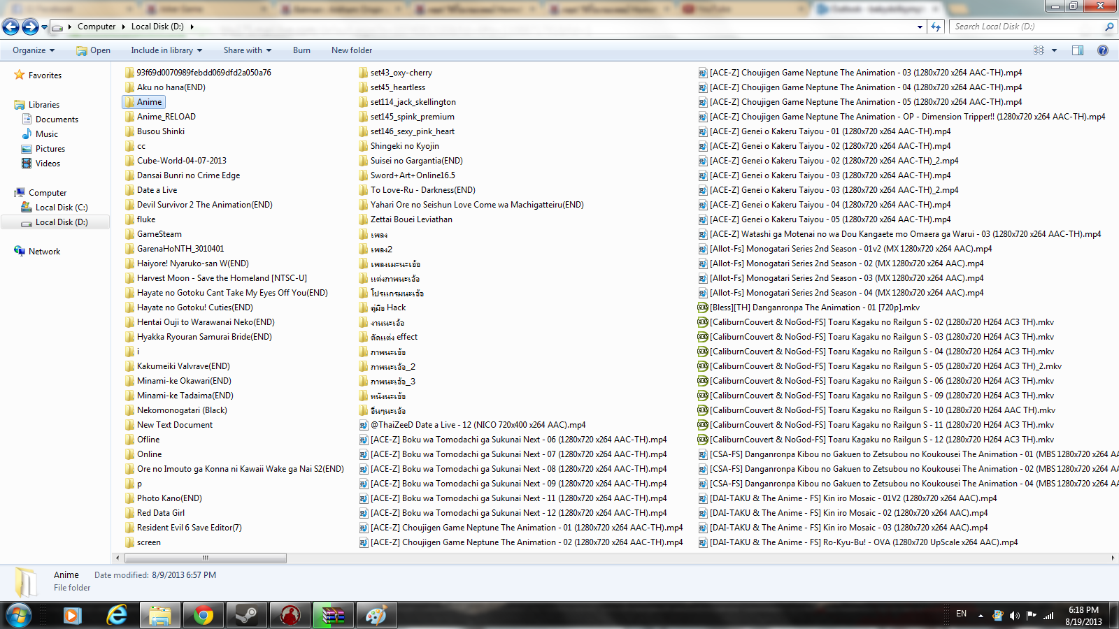The width and height of the screenshot is (1119, 629).
Task: Launch Windows Media Player from the taskbar
Action: point(72,616)
